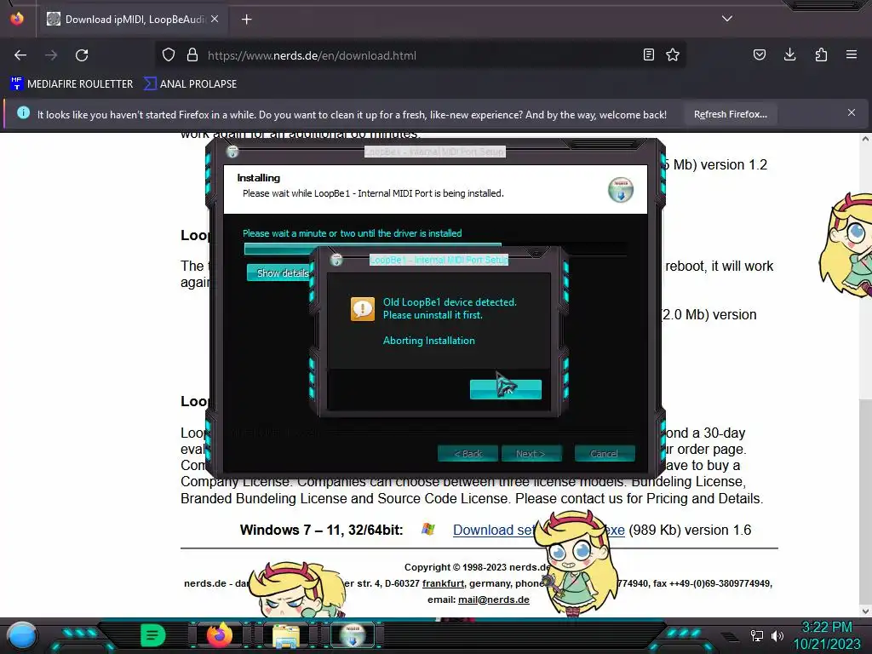
Task: Dismiss the Firefox notification bar
Action: 852,113
